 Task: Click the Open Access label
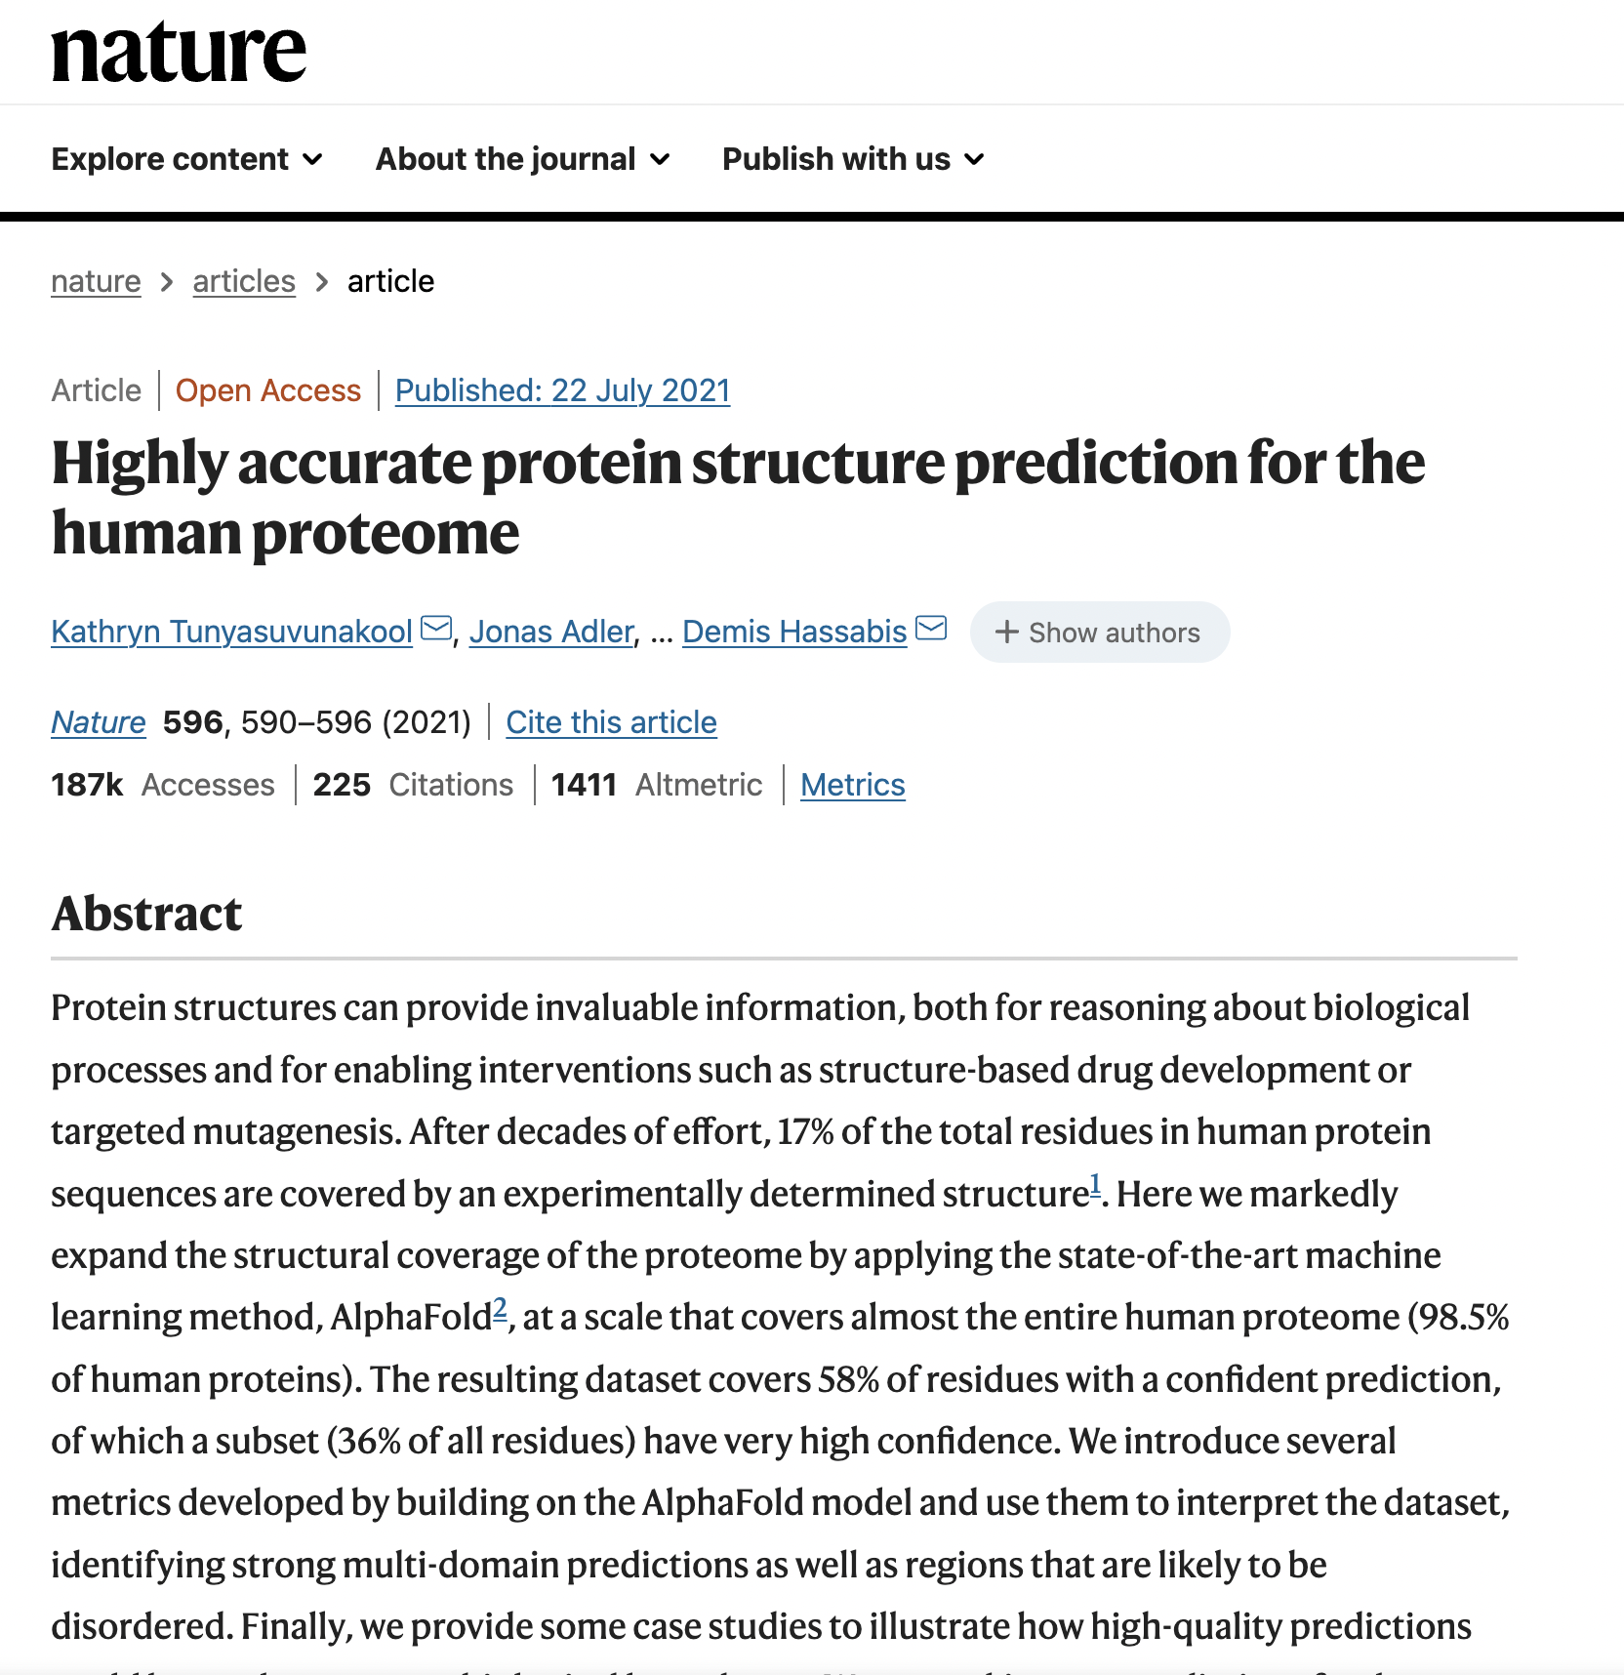pyautogui.click(x=267, y=390)
